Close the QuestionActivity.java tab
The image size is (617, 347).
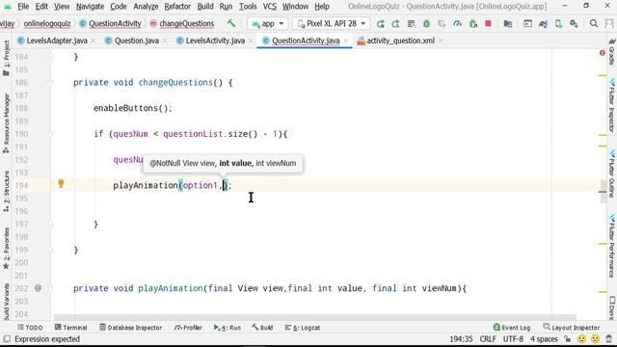(x=345, y=40)
